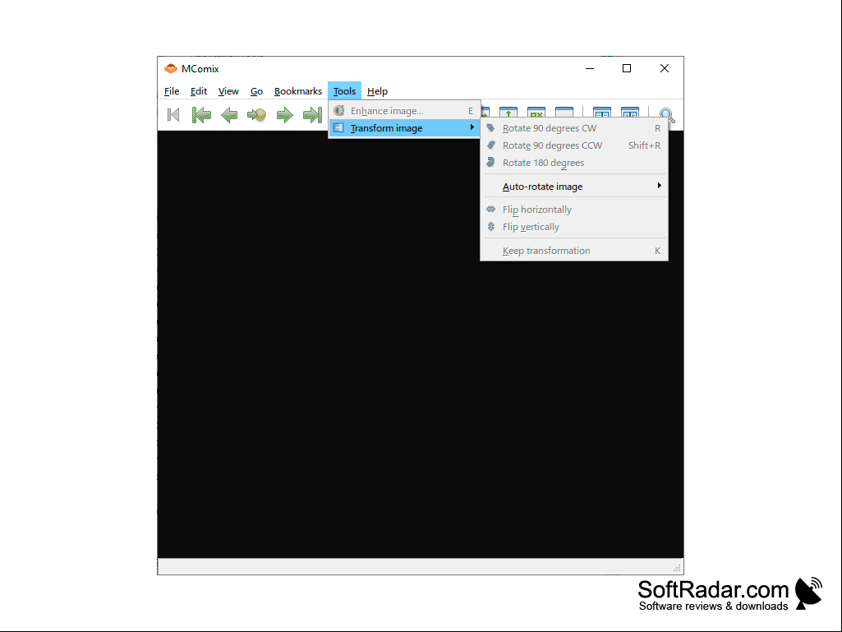Click the Transform image submenu arrow

tap(472, 127)
